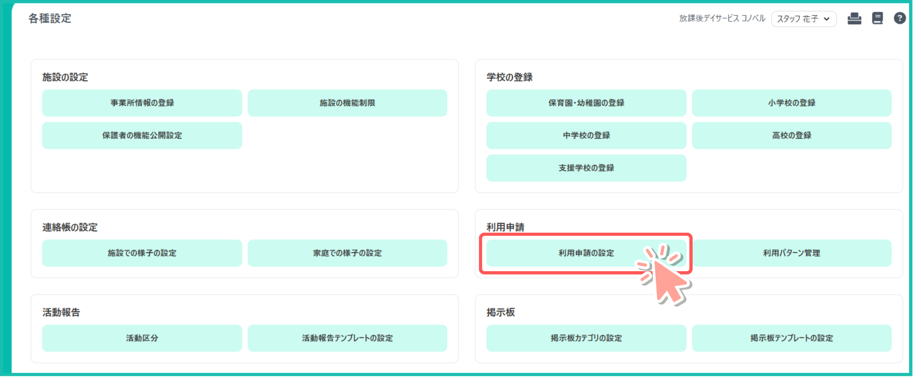Click 掲示板カテゴリの設定 button
Screen dimensions: 913x377
(x=586, y=338)
